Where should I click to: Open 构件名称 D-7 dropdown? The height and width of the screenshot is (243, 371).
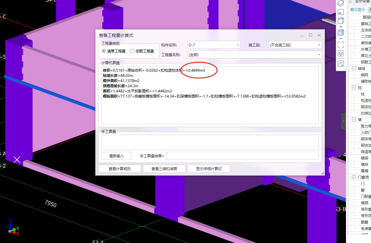coord(214,45)
